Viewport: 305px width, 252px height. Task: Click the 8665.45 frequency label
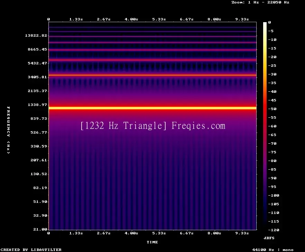point(37,49)
